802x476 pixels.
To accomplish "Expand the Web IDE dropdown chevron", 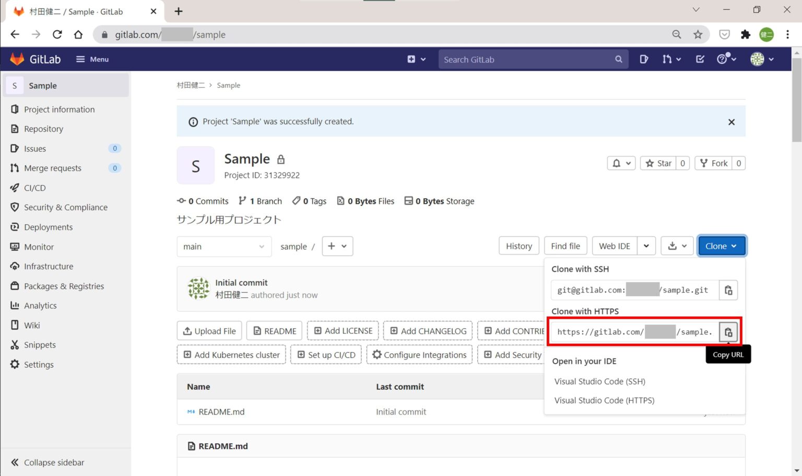I will pyautogui.click(x=646, y=246).
